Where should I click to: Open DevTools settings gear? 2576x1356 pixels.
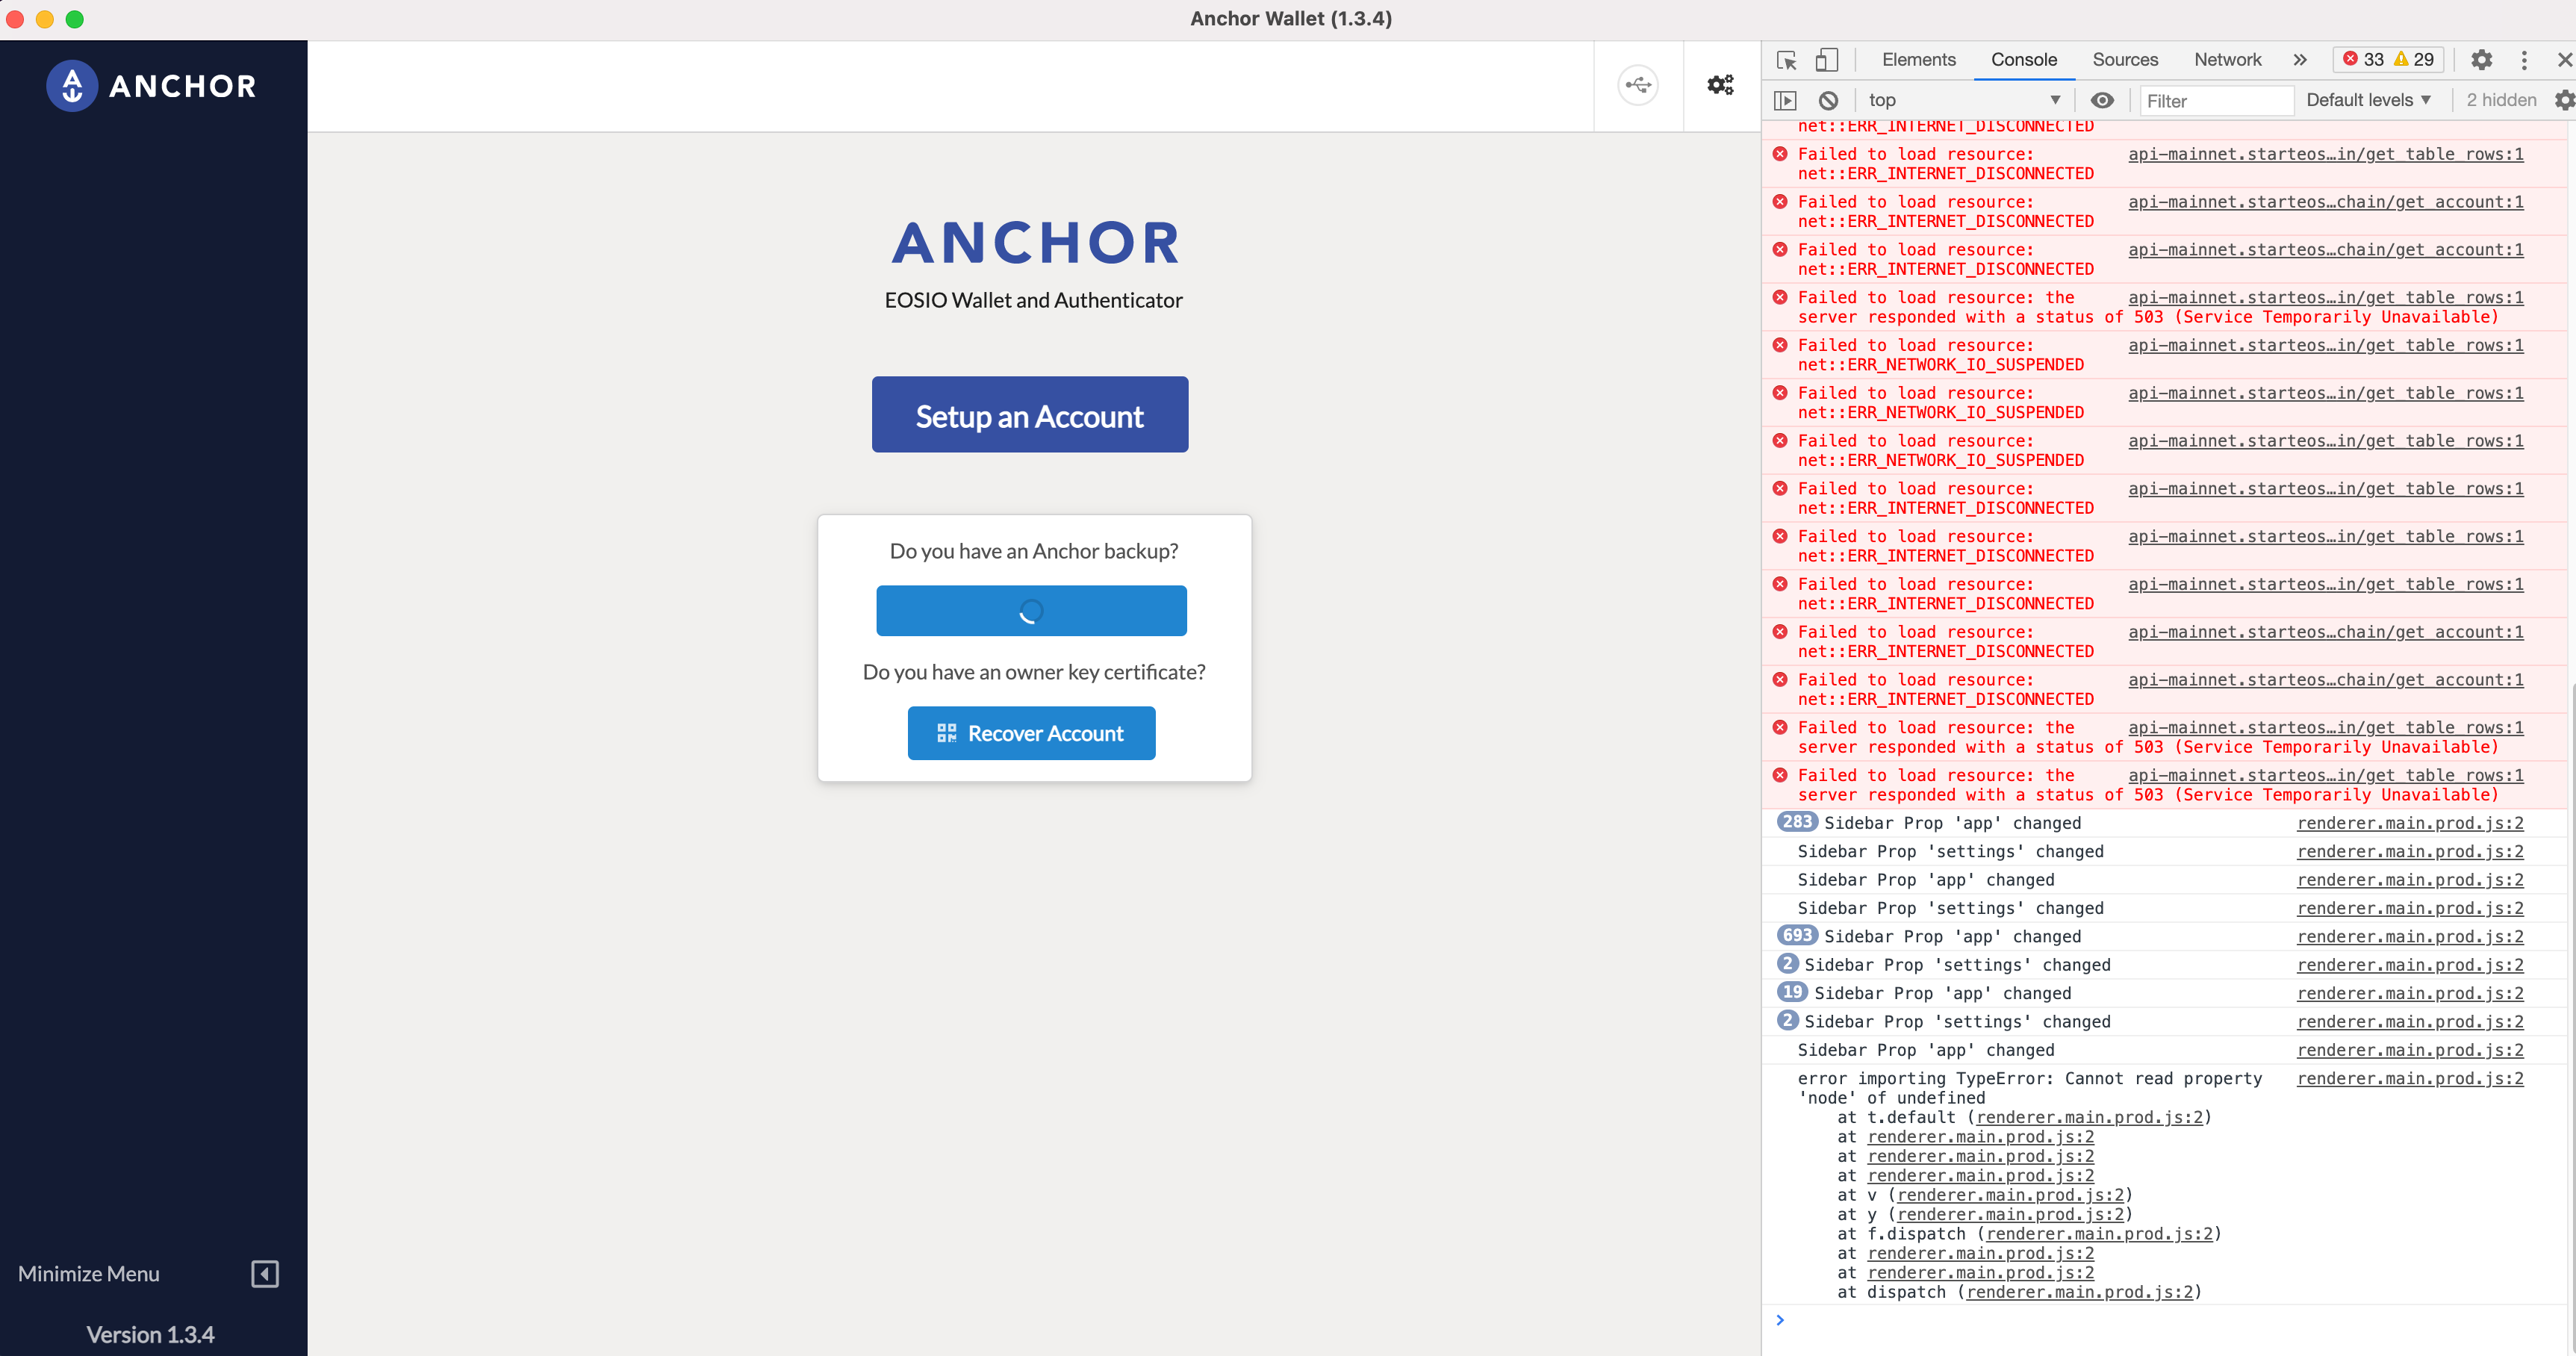click(2482, 60)
